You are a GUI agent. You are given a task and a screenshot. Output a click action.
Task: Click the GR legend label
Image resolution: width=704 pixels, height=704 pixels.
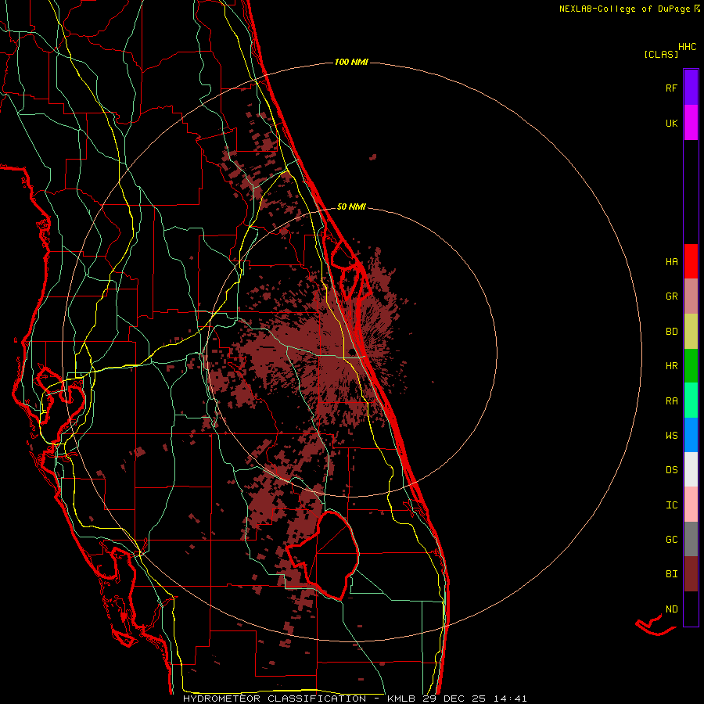click(671, 296)
